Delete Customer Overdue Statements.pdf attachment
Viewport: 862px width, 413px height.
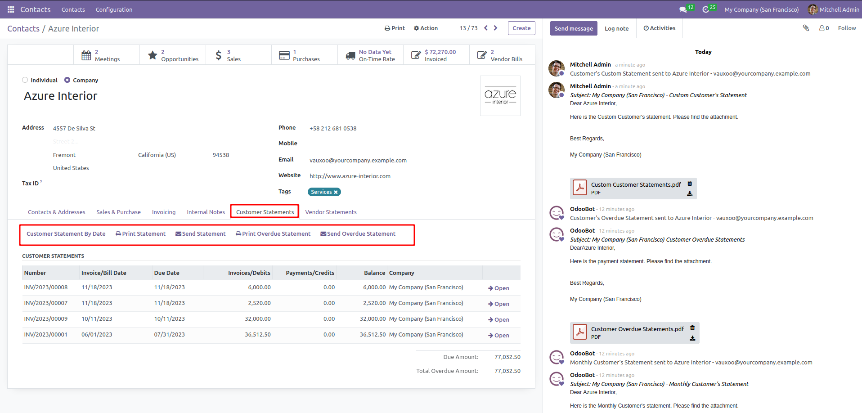(x=692, y=328)
